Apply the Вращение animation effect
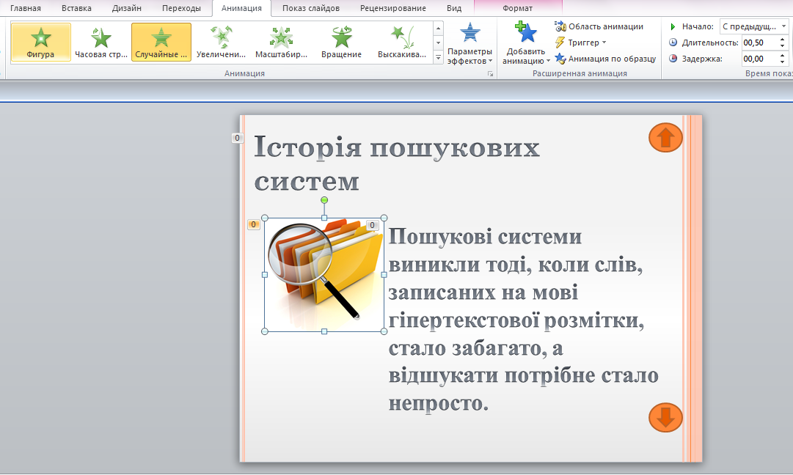Screen dimensions: 793x475 tap(341, 42)
